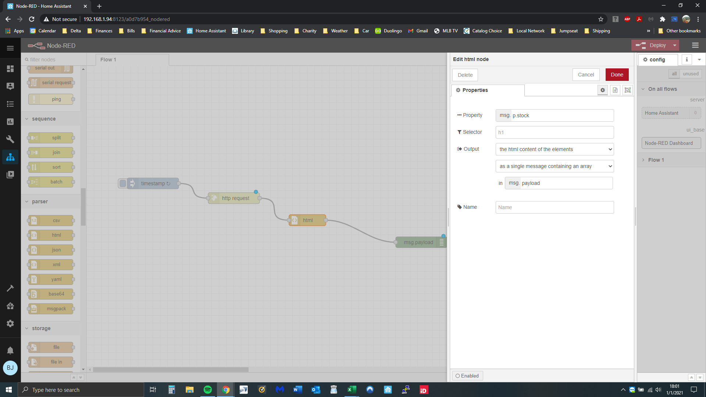Click the filter nodes search field
The width and height of the screenshot is (706, 397).
coord(53,59)
